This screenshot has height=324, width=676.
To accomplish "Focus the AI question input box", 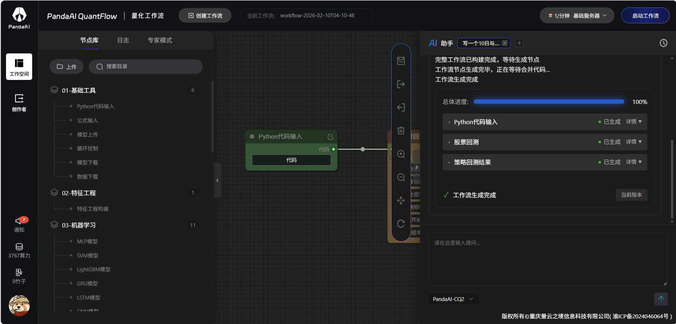I will [548, 259].
